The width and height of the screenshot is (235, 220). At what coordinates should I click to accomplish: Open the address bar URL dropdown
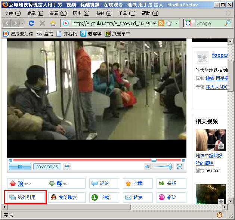coord(176,23)
